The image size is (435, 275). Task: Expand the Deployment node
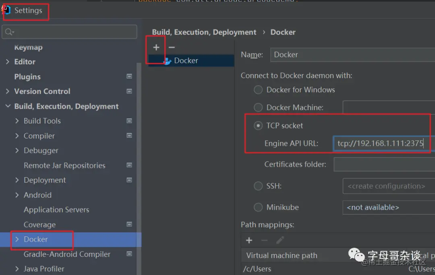(17, 180)
